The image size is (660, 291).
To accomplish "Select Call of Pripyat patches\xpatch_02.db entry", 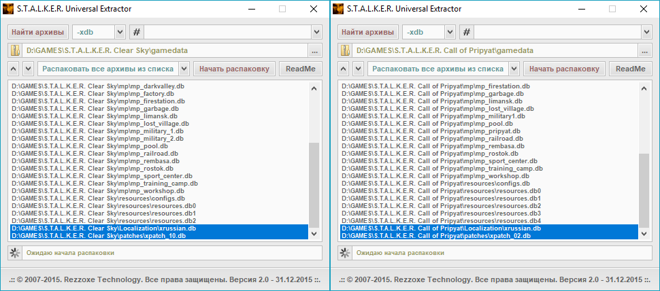I will 489,236.
